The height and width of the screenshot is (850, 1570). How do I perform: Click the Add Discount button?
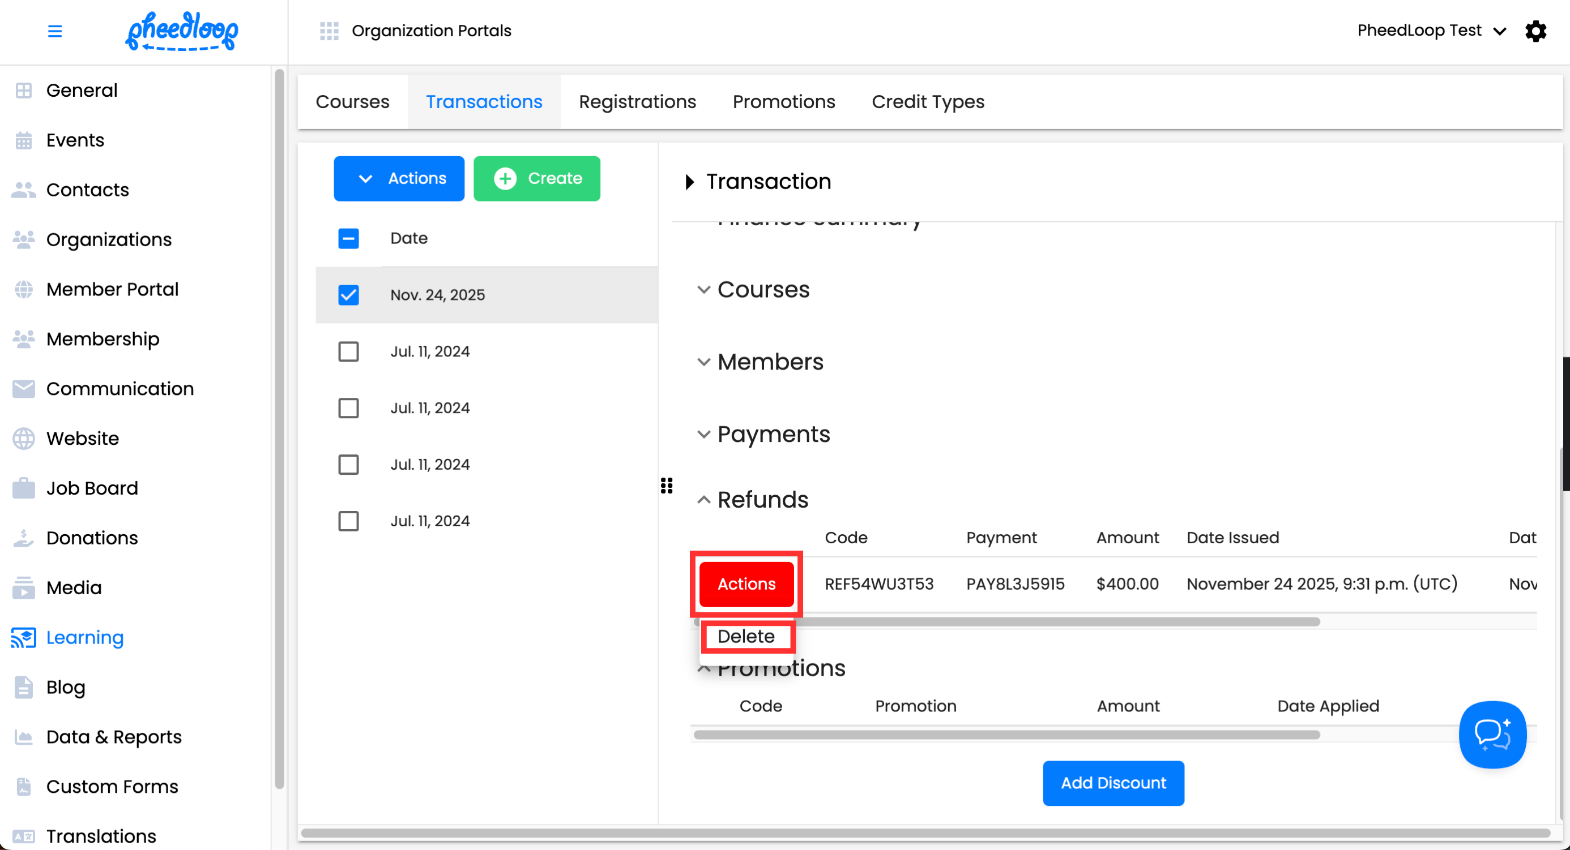coord(1113,783)
